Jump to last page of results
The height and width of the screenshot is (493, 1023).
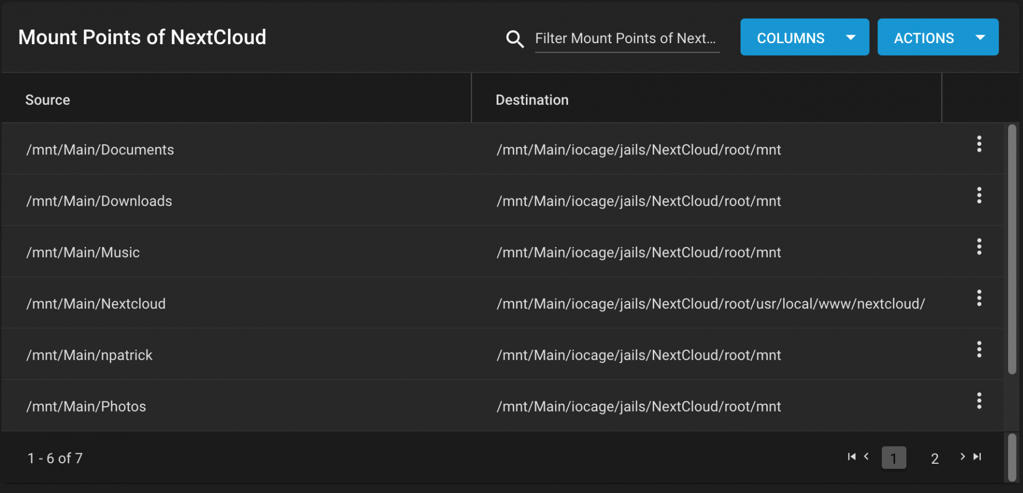point(977,457)
